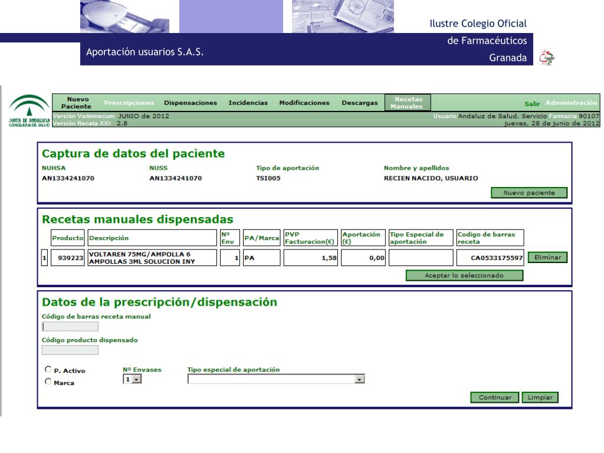The height and width of the screenshot is (453, 604).
Task: Click the Salir link
Action: (532, 104)
